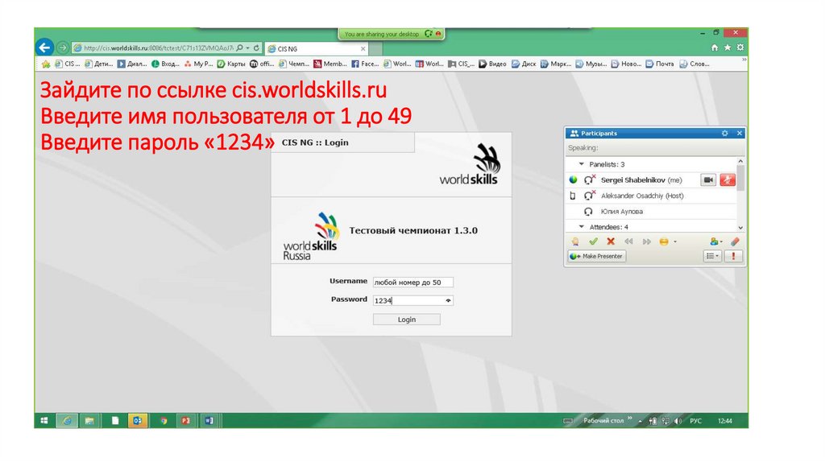Open a new blank tab
Screen dimensions: 825x462
click(x=375, y=49)
